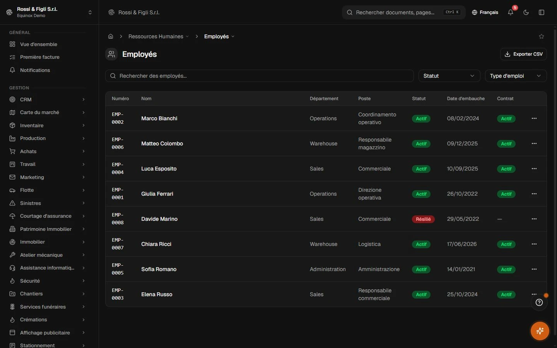Open the notifications bell icon
The image size is (557, 348).
[511, 12]
